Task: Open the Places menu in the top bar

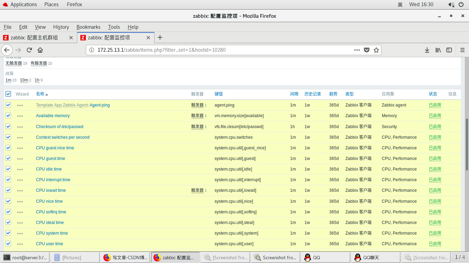Action: [51, 4]
